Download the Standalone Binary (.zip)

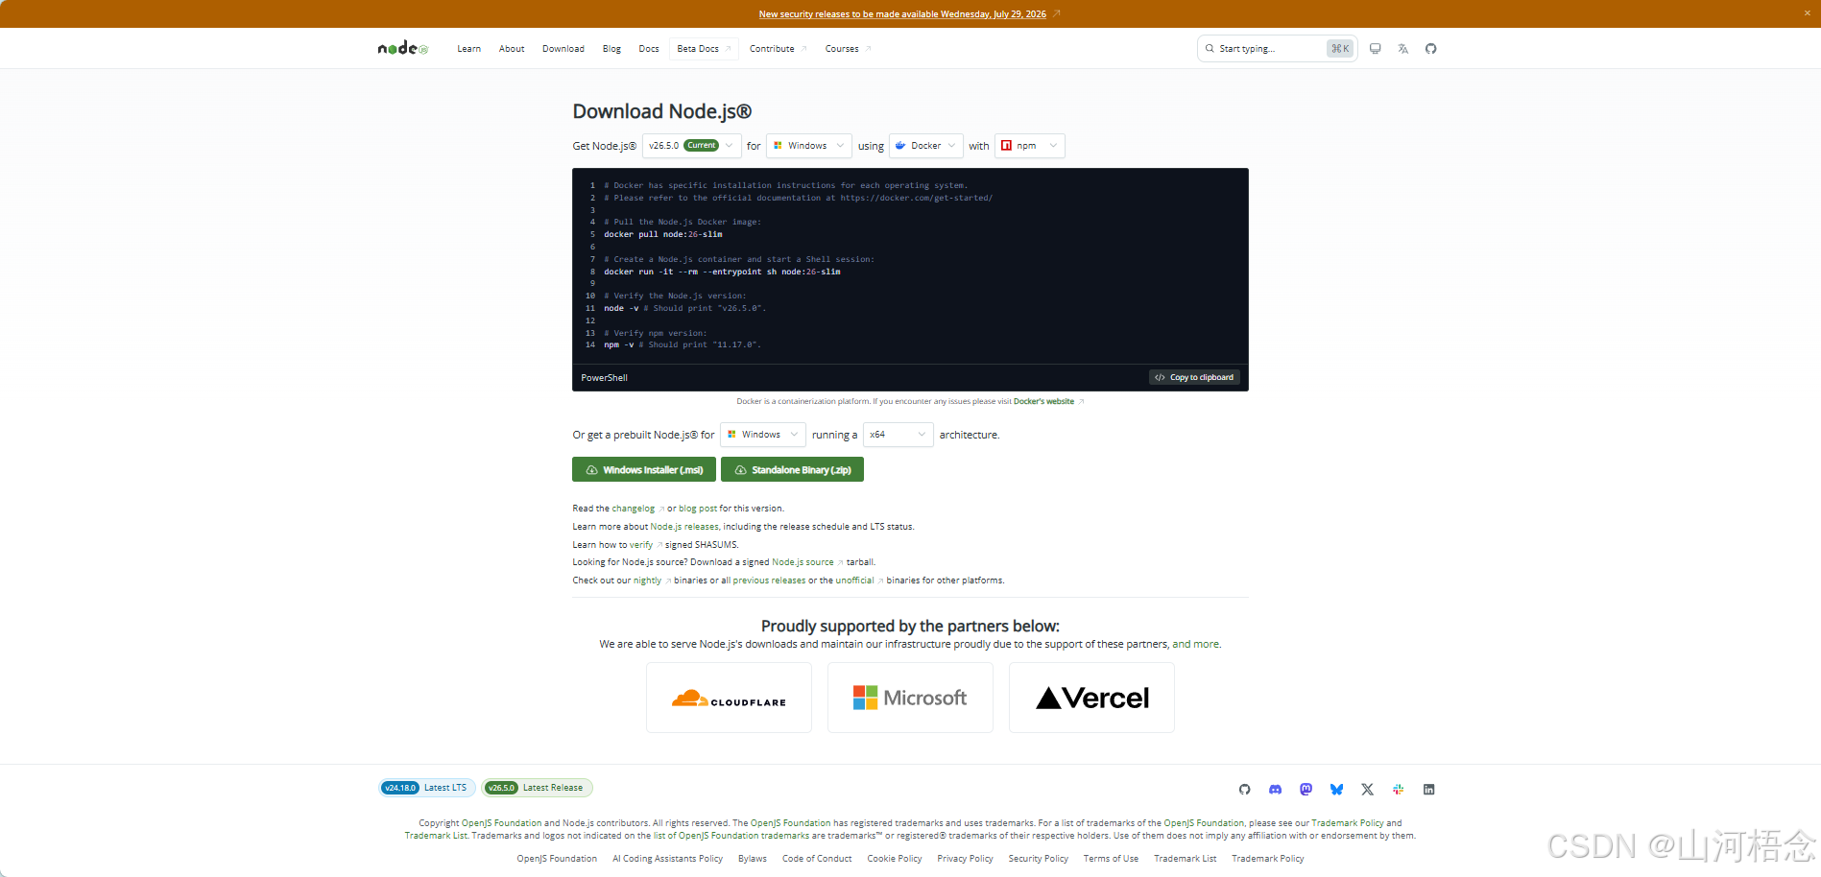(792, 469)
